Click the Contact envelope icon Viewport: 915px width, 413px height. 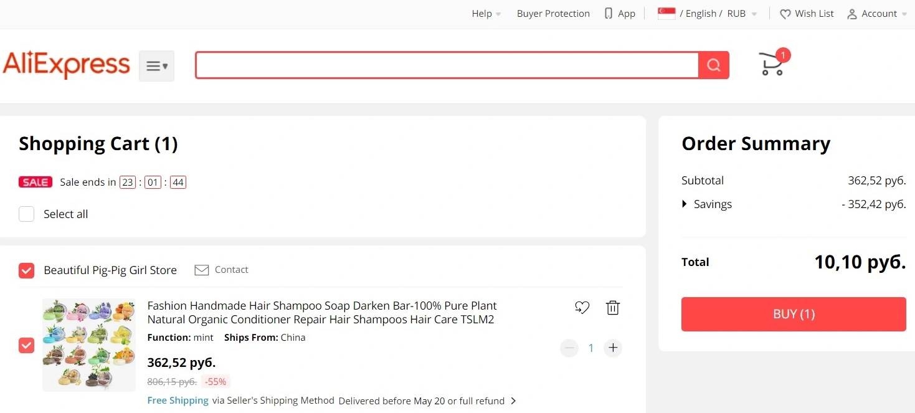click(x=201, y=270)
